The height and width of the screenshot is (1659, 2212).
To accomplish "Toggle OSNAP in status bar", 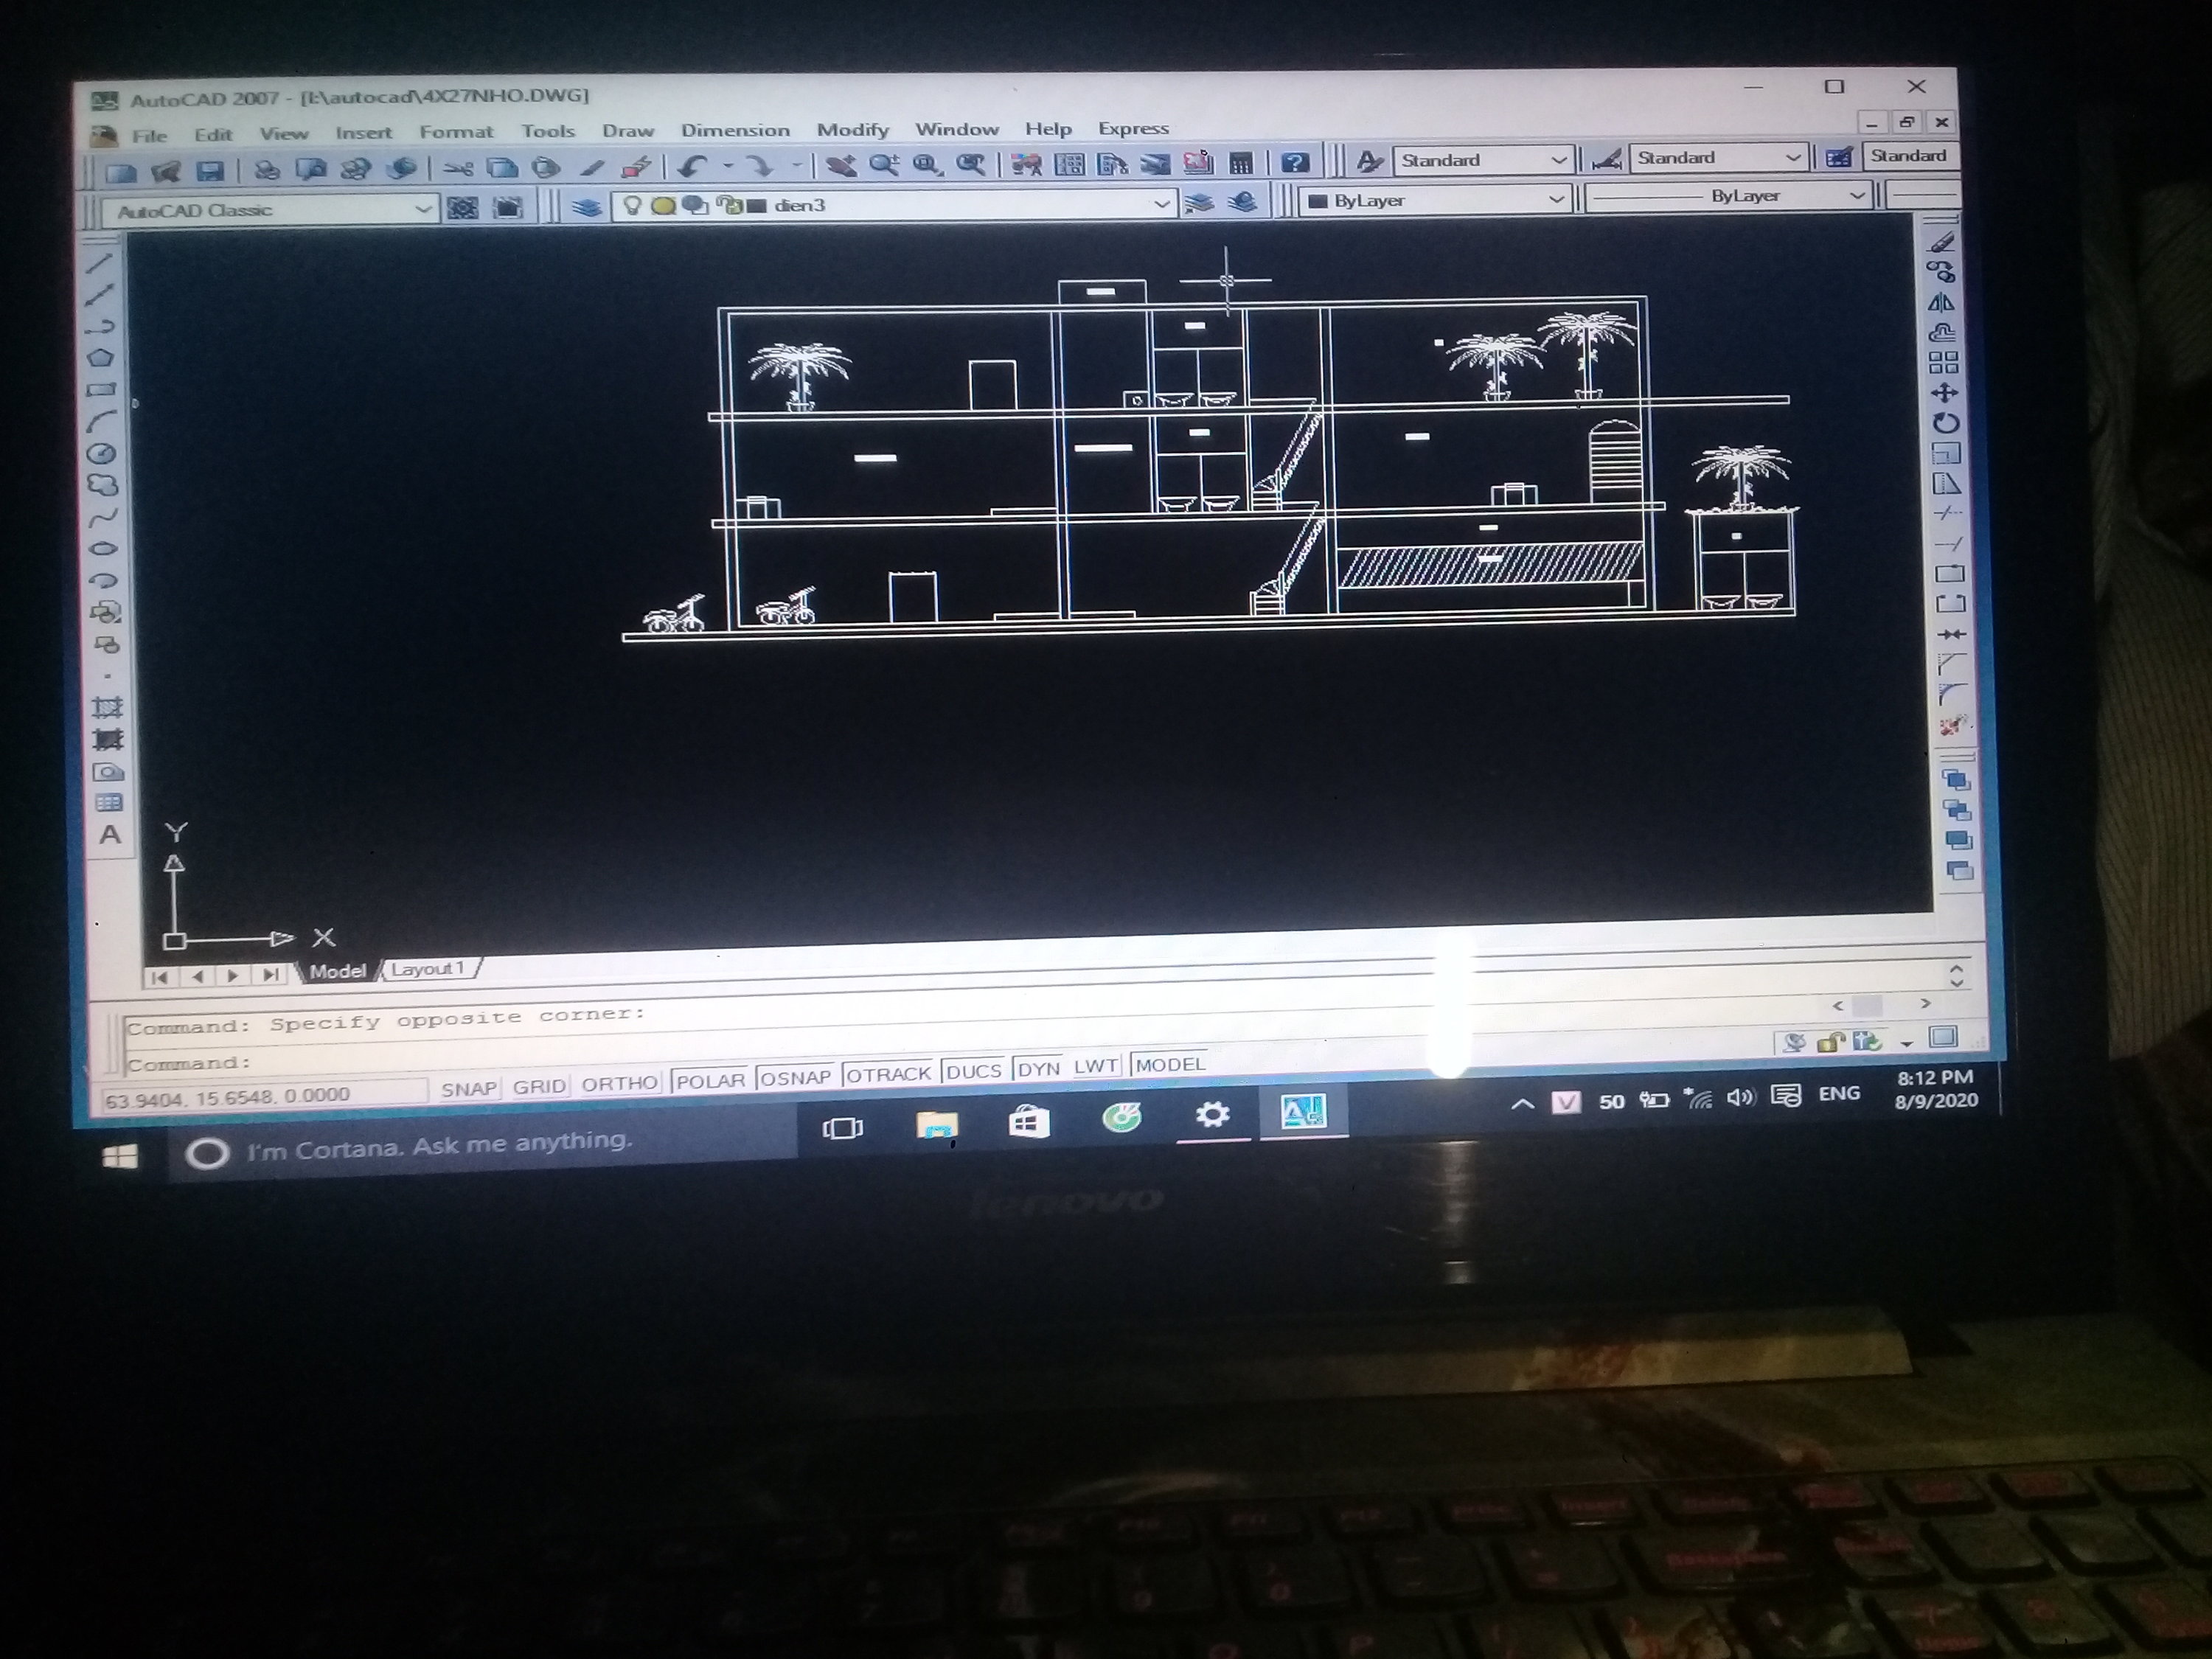I will (796, 1078).
